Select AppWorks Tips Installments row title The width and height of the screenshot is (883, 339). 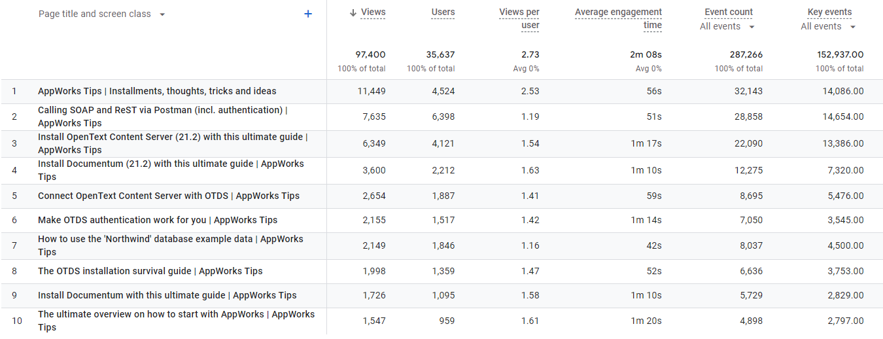click(157, 91)
